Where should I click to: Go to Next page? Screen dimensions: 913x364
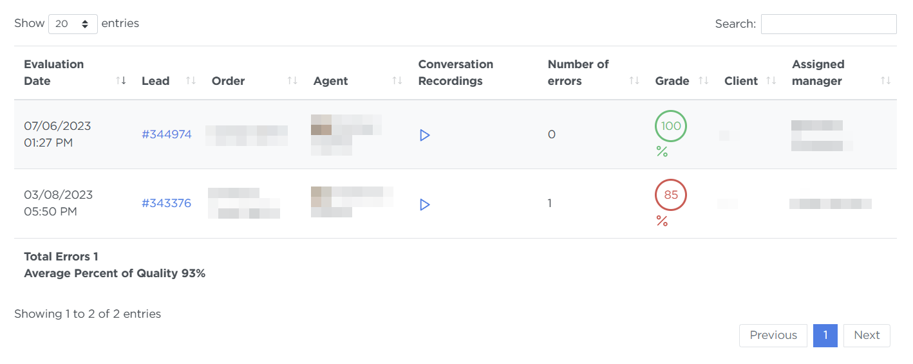pos(867,335)
